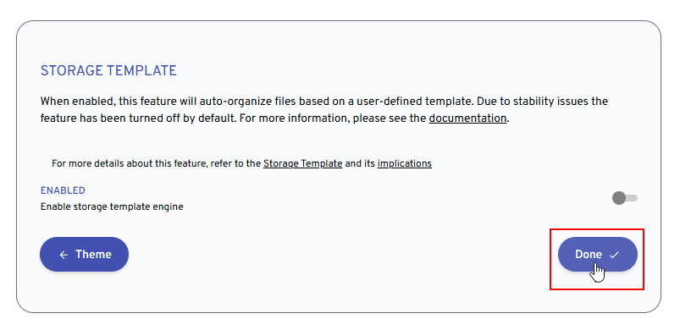Open the documentation link
This screenshot has height=330, width=680.
(467, 118)
